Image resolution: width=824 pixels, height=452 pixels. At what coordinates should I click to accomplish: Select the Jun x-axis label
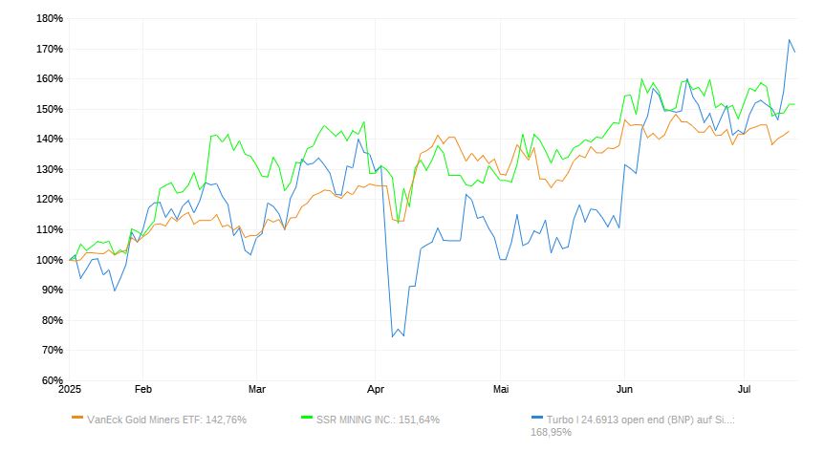624,390
